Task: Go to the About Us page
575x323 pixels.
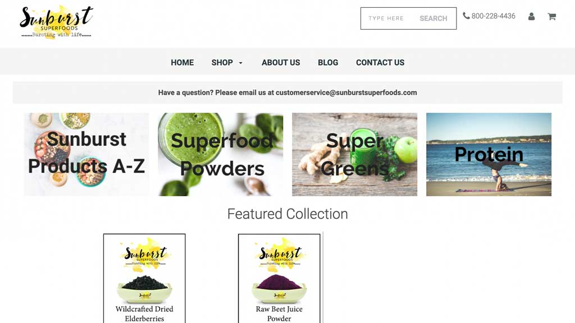Action: point(281,63)
